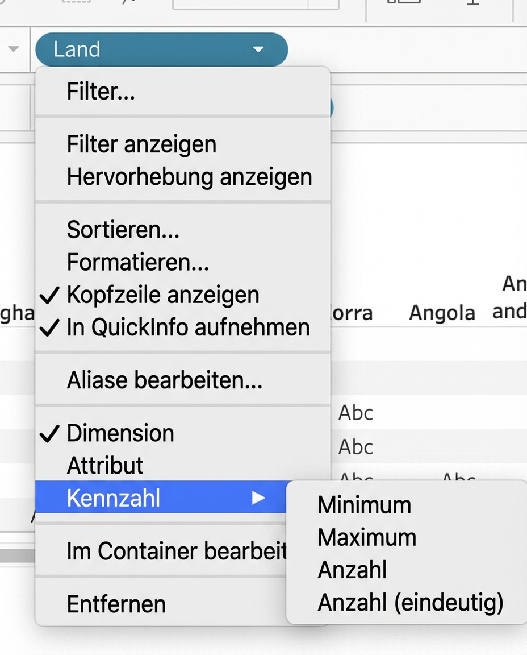Click "Entfernen" to remove the Land field
This screenshot has height=655, width=527.
[x=116, y=604]
